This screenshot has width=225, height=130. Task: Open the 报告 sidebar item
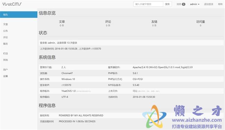(x=19, y=15)
